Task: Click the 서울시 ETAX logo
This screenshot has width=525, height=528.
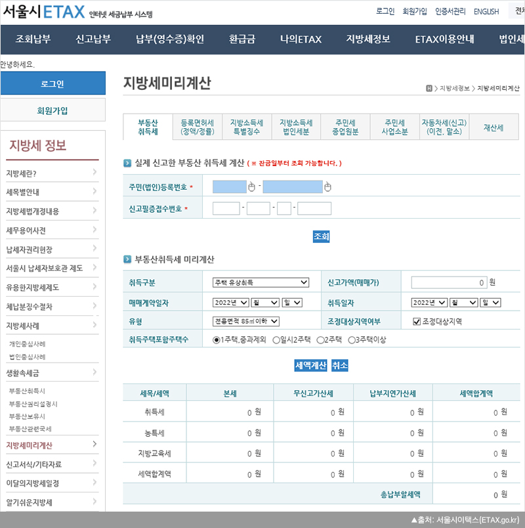Action: click(x=44, y=12)
